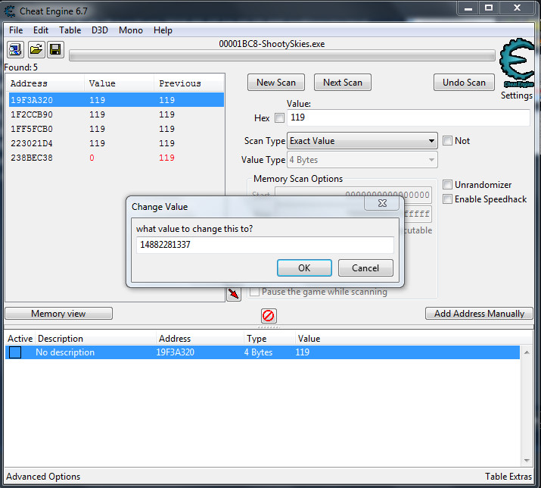
Task: Select address 1F2CCB90 in results
Action: [117, 114]
